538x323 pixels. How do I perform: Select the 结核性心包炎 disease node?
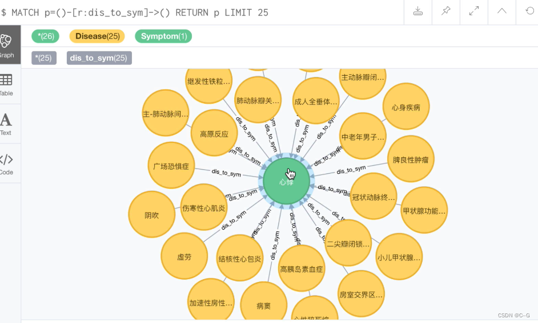[x=240, y=258]
